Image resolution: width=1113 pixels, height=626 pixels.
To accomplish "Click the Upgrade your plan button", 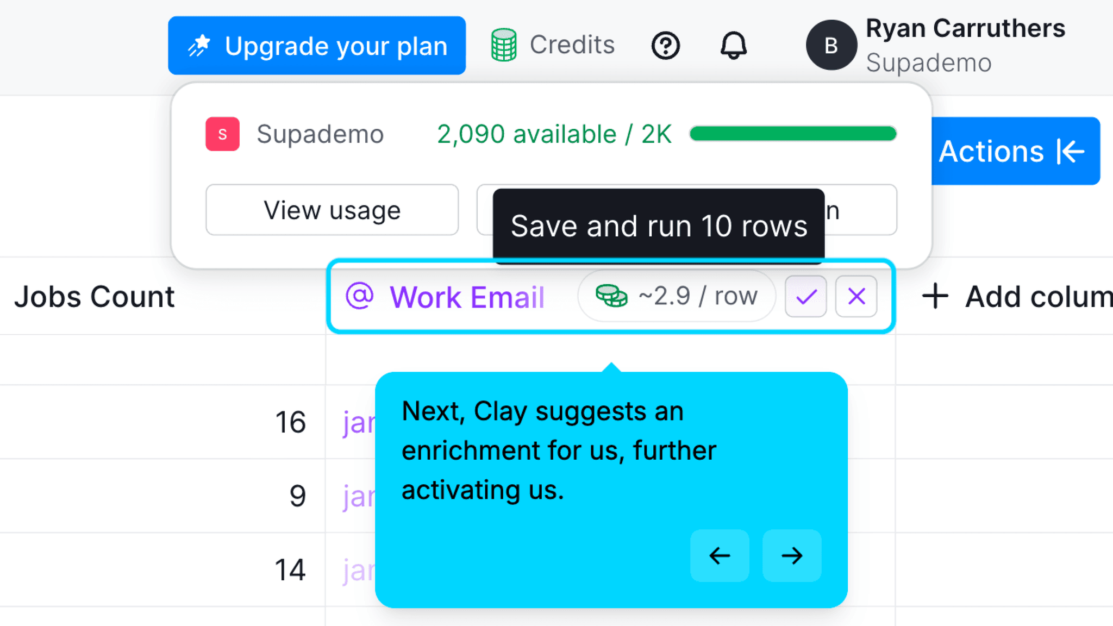I will (317, 46).
